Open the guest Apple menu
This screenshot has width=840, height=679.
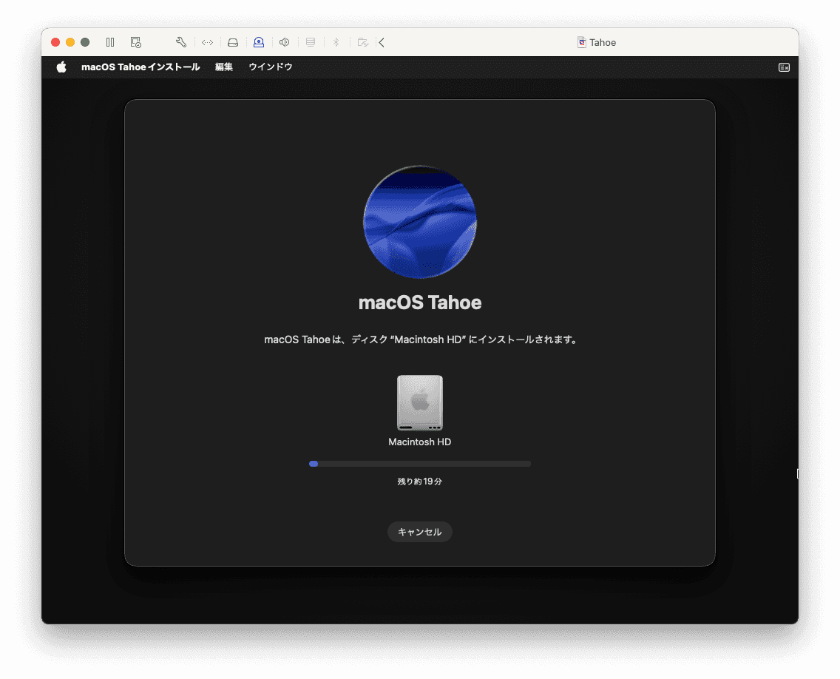pos(61,67)
